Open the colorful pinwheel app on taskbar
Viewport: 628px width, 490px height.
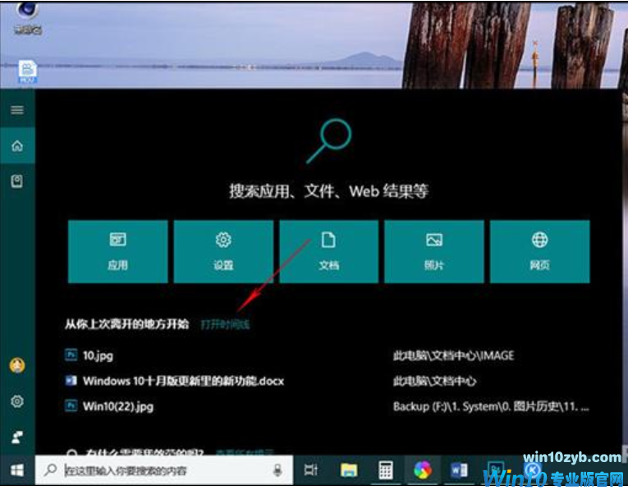point(423,470)
